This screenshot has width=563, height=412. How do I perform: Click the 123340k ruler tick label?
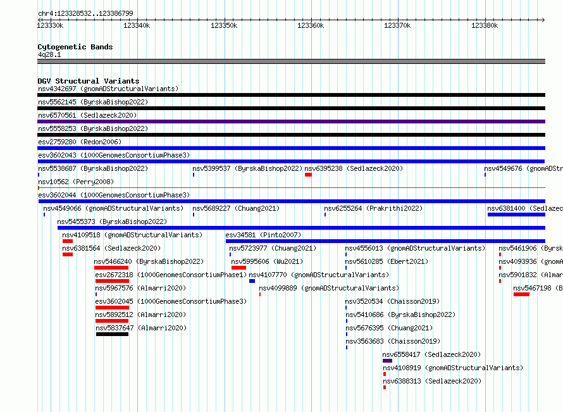click(x=137, y=25)
